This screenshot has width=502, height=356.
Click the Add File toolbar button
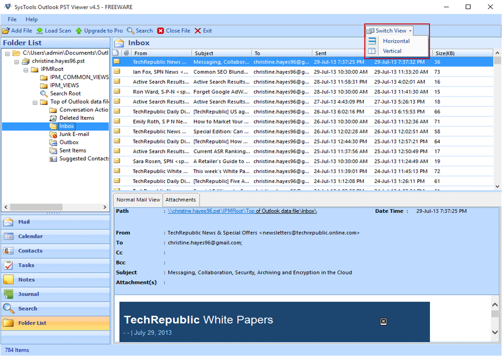coord(17,30)
